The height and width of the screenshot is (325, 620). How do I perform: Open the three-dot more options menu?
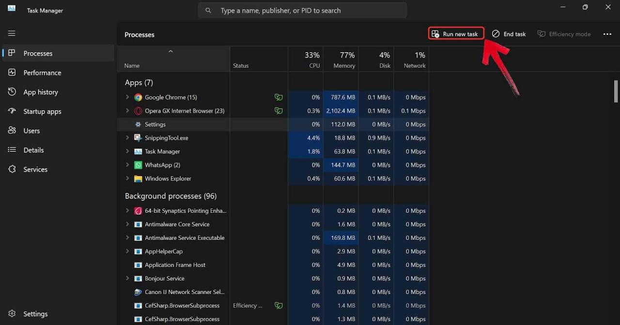coord(607,34)
